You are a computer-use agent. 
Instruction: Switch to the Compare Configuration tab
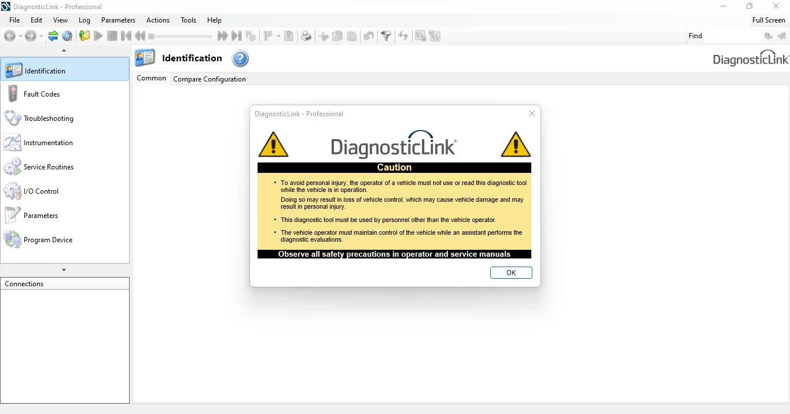click(210, 79)
